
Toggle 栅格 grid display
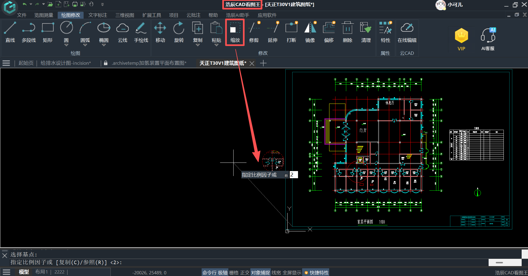234,273
